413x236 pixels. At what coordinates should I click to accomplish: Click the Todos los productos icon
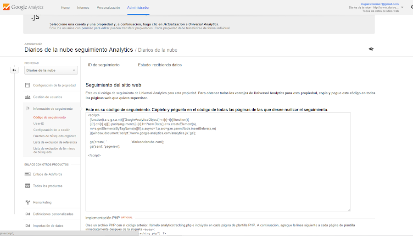[x=28, y=186]
